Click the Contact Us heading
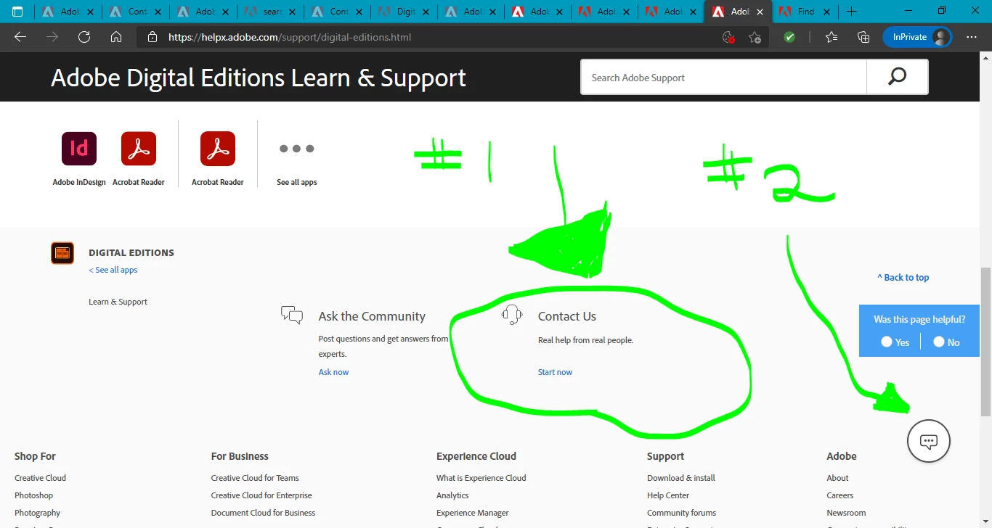Viewport: 992px width, 528px height. (567, 316)
